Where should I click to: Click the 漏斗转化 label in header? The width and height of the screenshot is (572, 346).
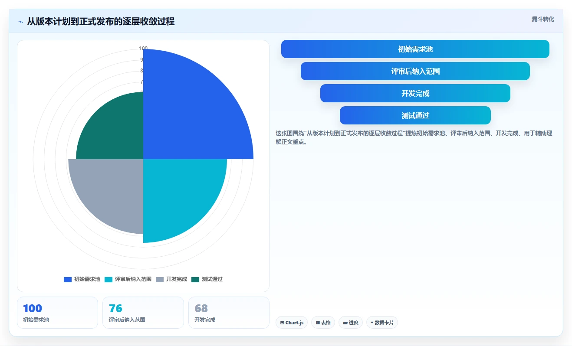pyautogui.click(x=542, y=20)
